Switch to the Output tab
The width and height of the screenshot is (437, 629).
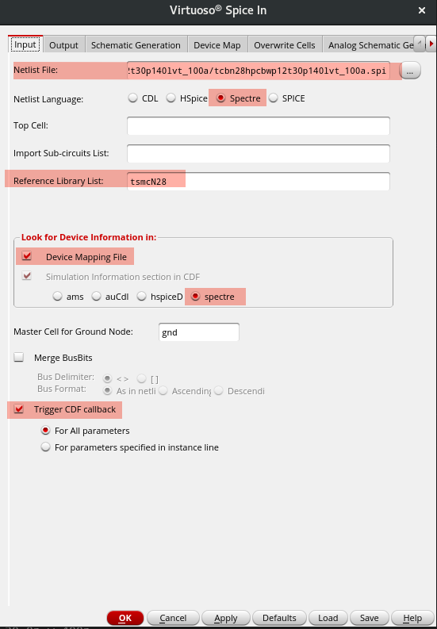63,45
